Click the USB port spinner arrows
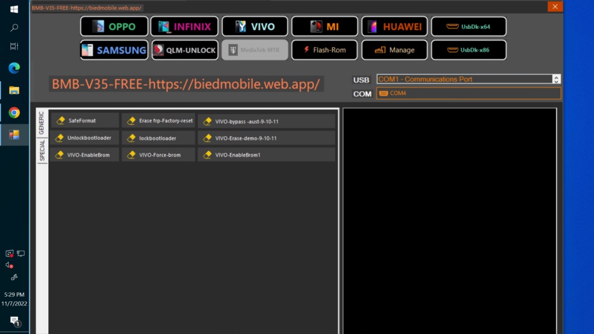 point(556,79)
